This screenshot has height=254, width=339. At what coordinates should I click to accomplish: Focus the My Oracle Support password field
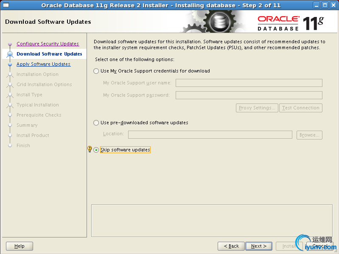[249, 95]
